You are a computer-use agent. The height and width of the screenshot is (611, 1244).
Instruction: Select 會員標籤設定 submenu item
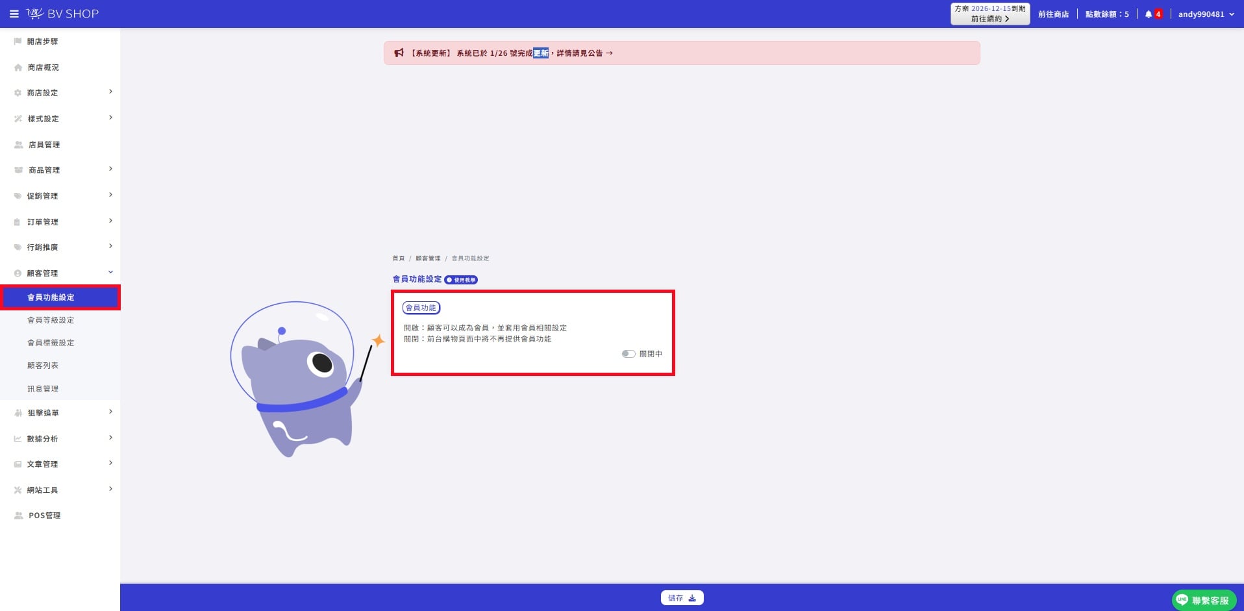[x=51, y=343]
